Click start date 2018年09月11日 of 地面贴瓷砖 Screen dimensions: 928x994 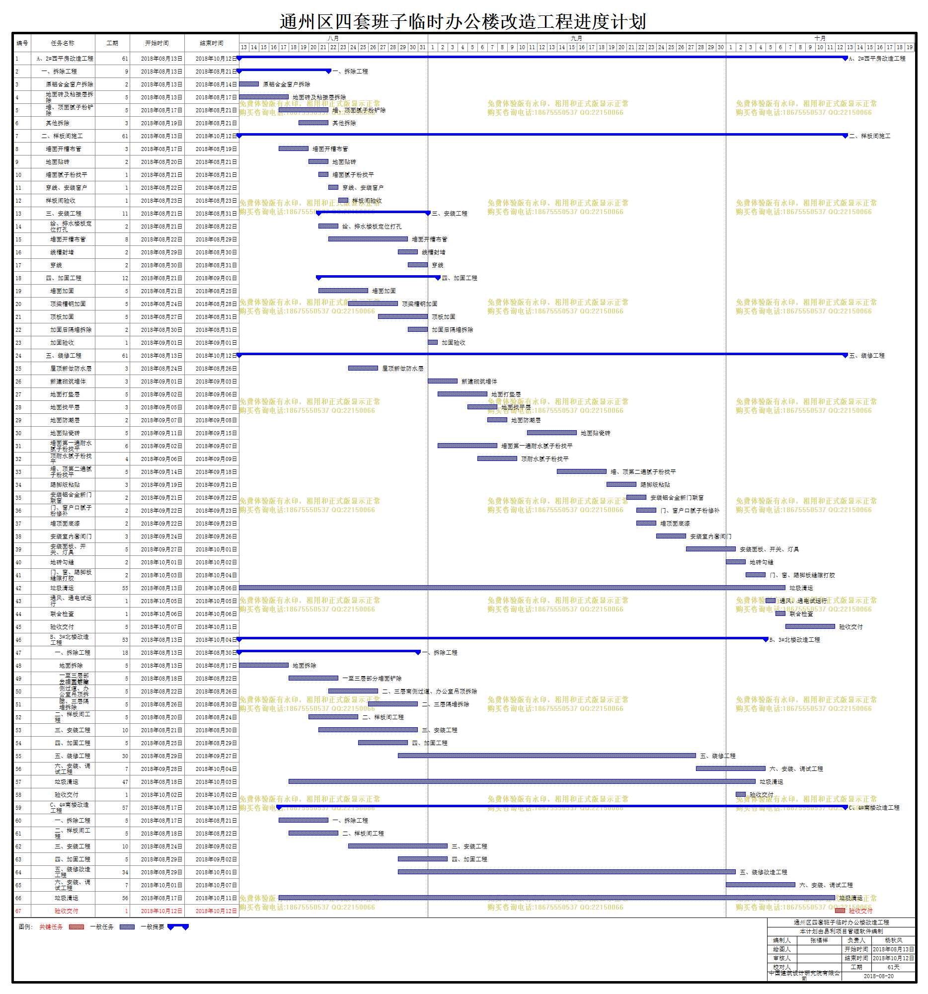[x=161, y=433]
